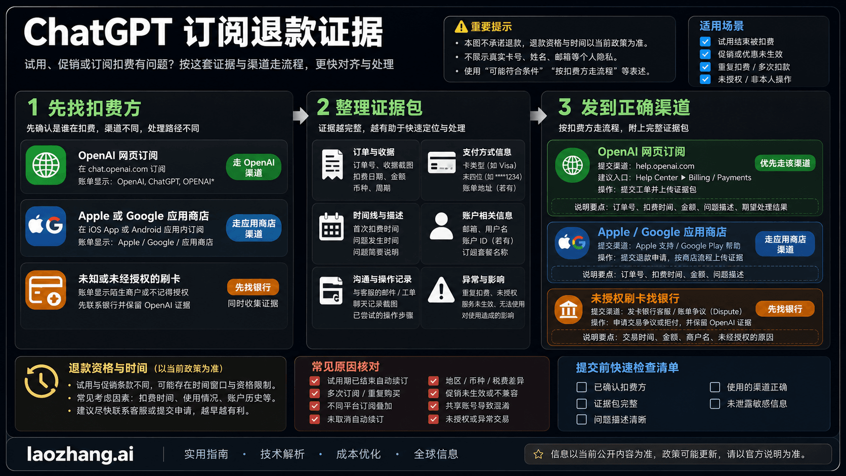Toggle the 地区 / 币种 / 税费差异 checkbox

(433, 381)
